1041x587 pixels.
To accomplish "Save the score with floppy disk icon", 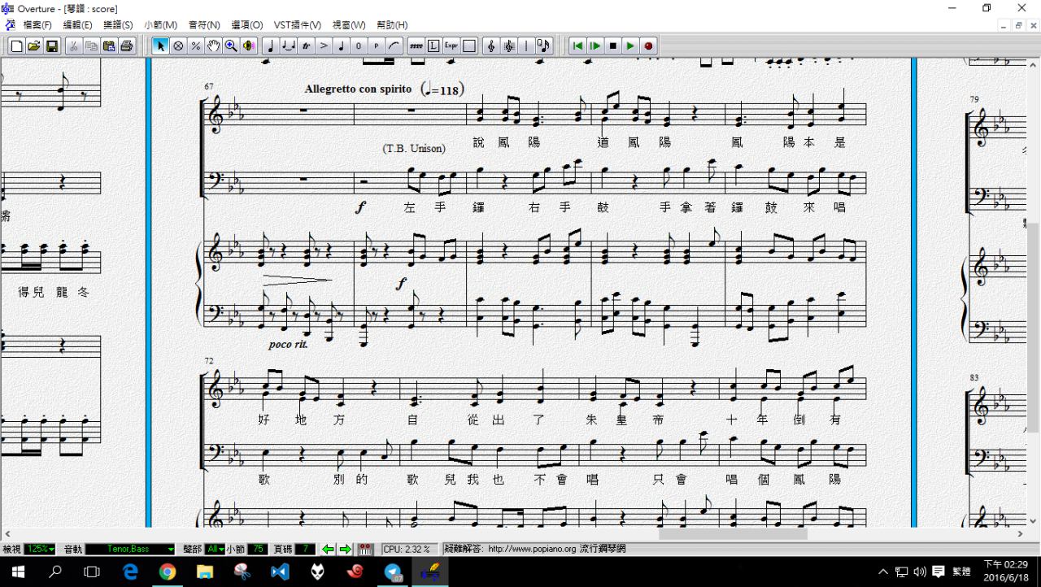I will 52,46.
